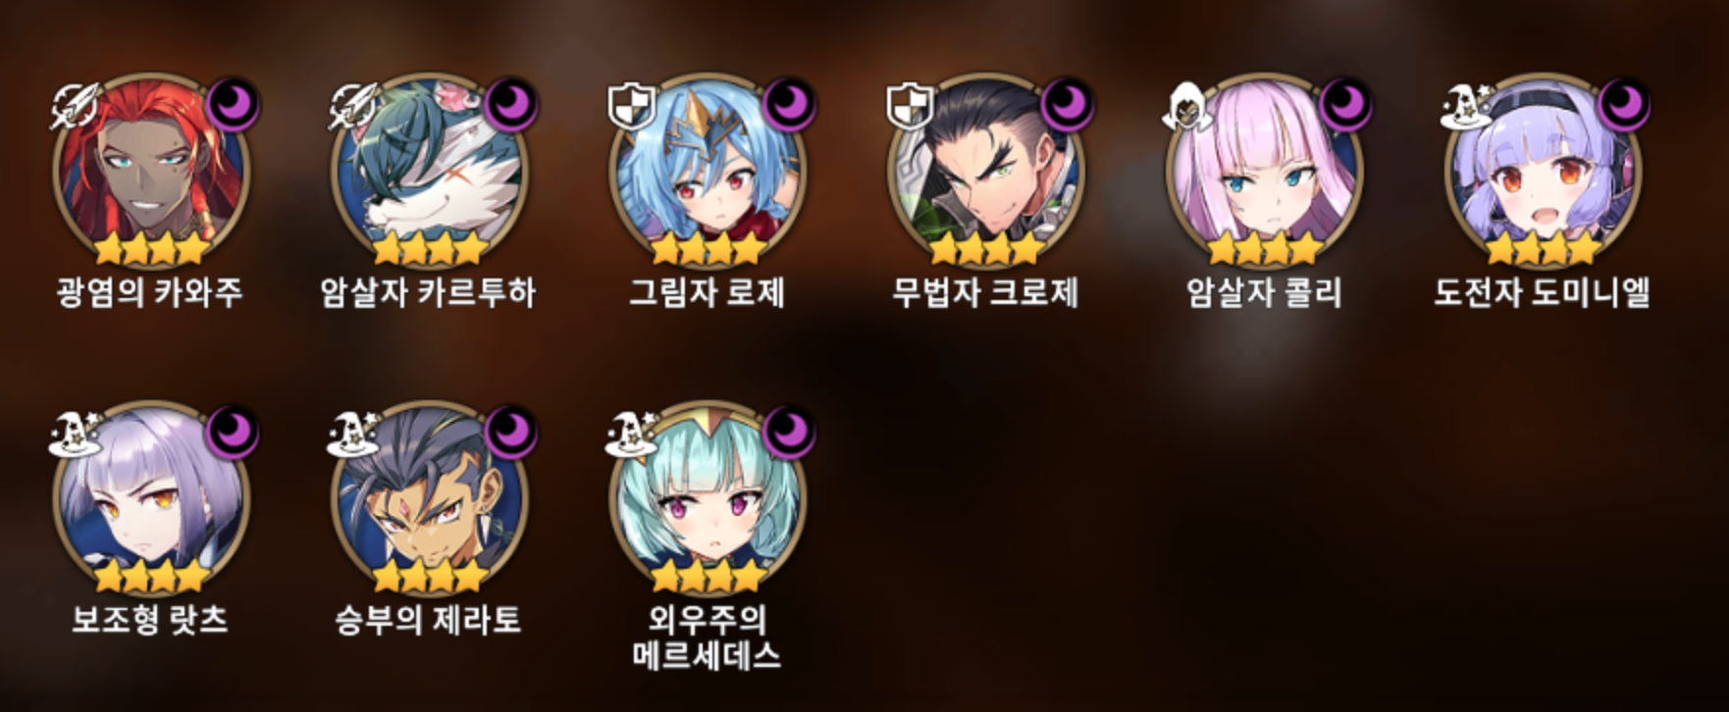Open the 암살자 콜리 hero portrait
Image resolution: width=1729 pixels, height=712 pixels.
1263,171
